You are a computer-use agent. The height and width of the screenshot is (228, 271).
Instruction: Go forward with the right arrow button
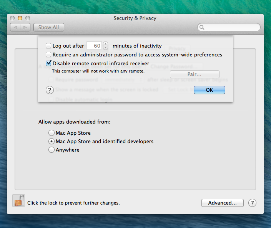25,27
